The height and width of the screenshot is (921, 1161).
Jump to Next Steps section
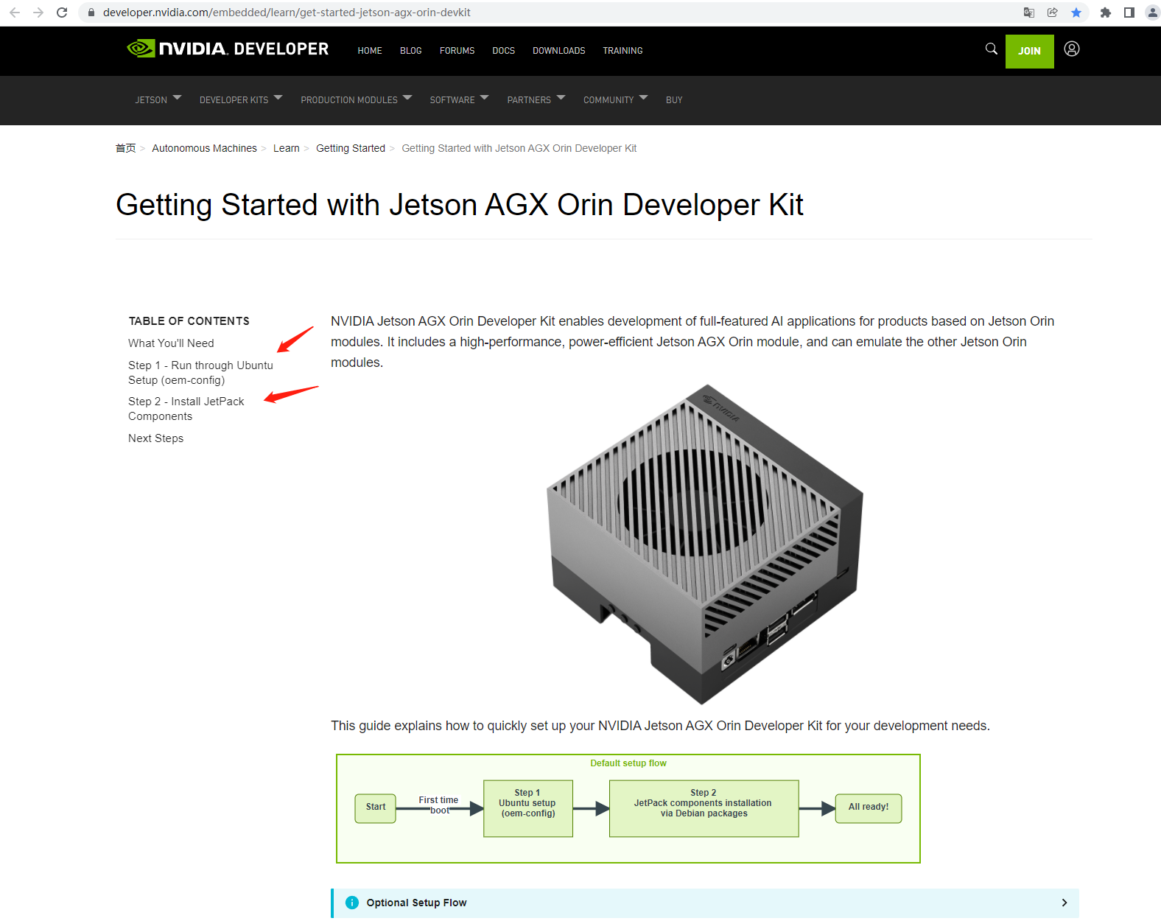point(155,438)
